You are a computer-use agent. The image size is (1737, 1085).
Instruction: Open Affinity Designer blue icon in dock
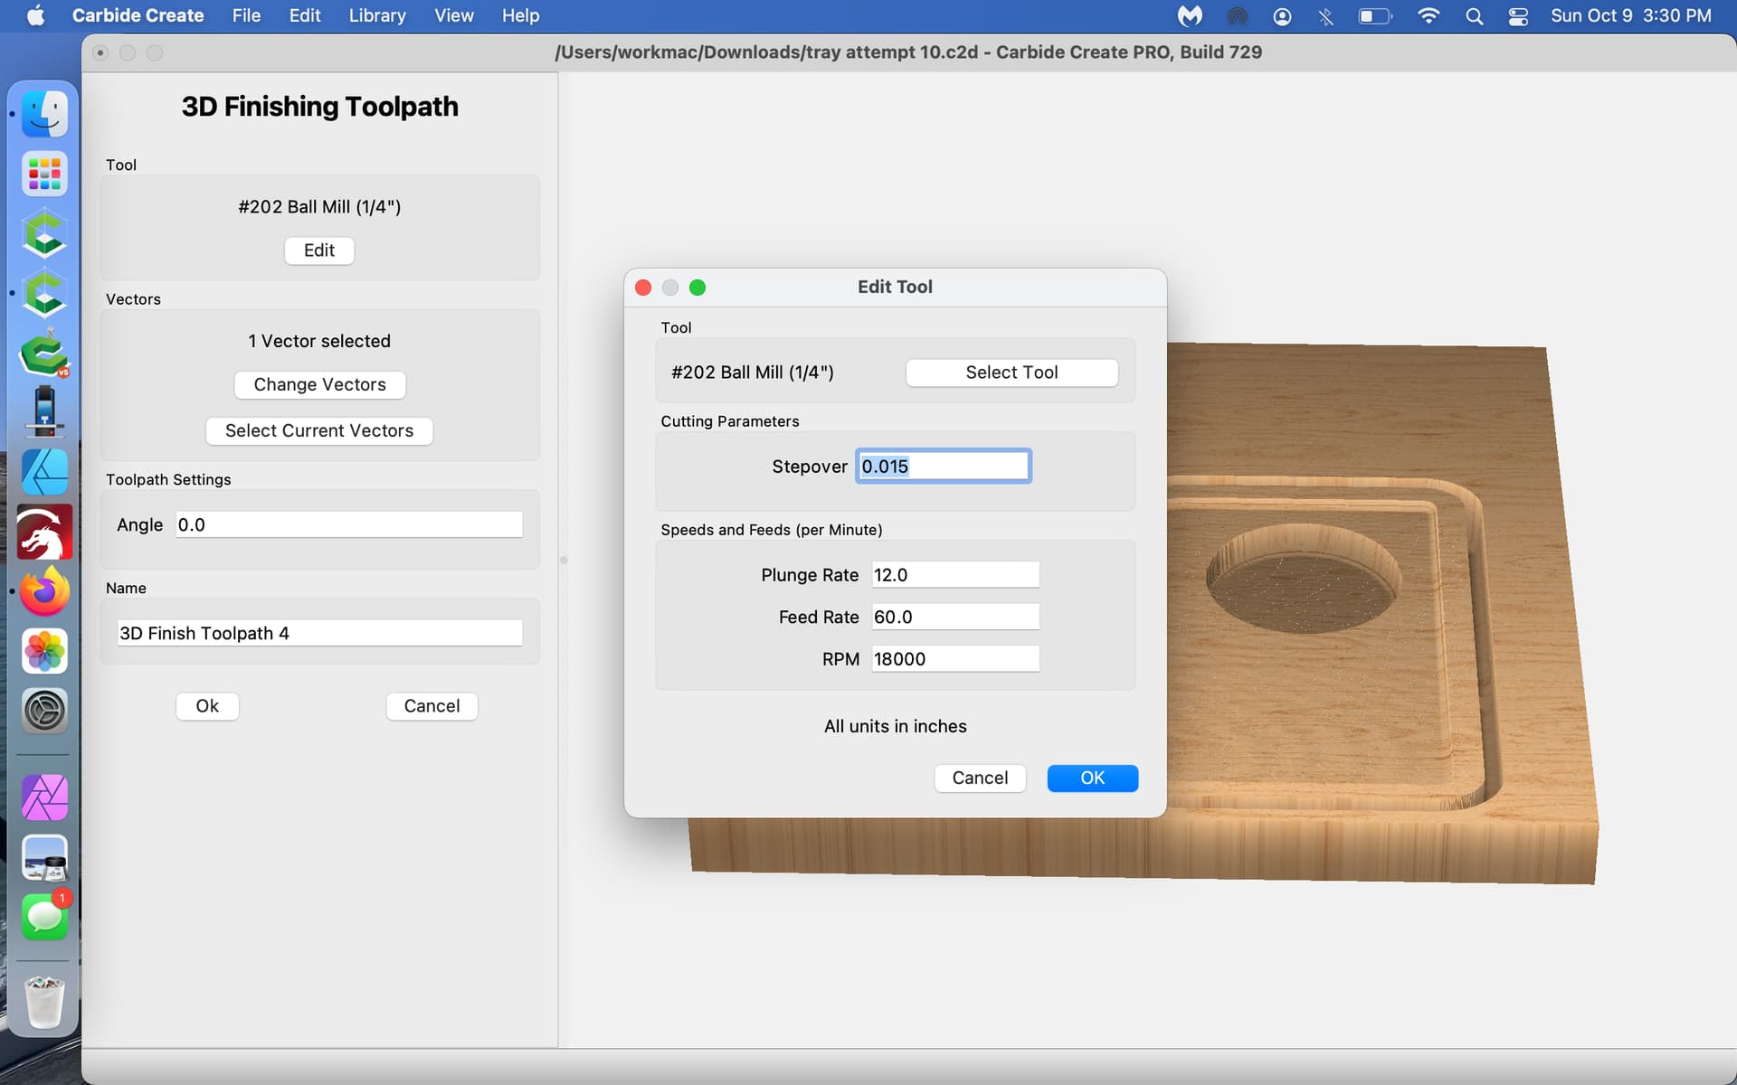pos(44,472)
